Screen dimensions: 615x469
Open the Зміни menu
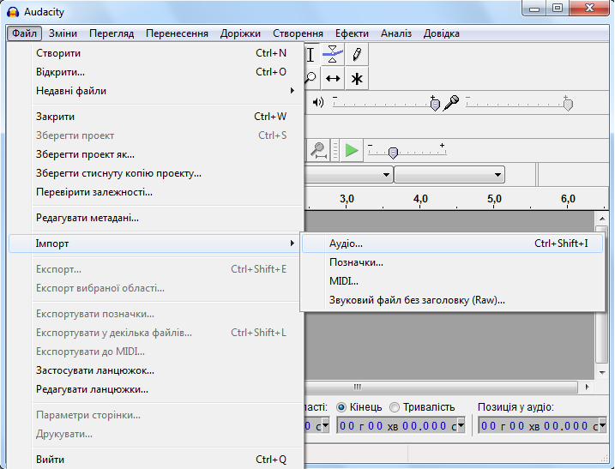point(63,33)
